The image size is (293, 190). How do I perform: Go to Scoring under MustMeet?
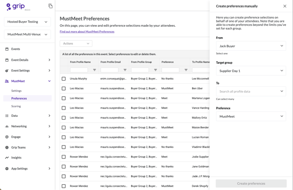[x=16, y=106]
